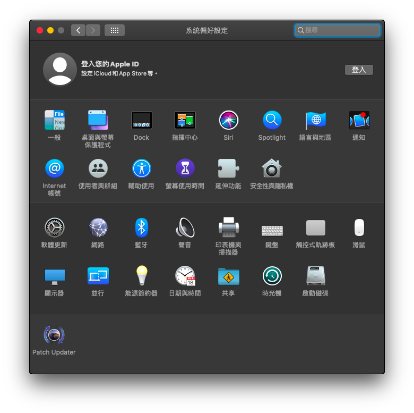
Task: Open 藍牙 (Bluetooth) settings
Action: pos(141,228)
